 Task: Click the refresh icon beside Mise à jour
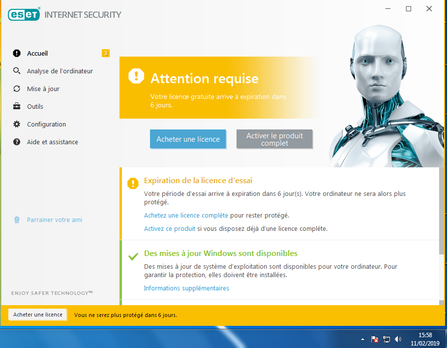(17, 89)
